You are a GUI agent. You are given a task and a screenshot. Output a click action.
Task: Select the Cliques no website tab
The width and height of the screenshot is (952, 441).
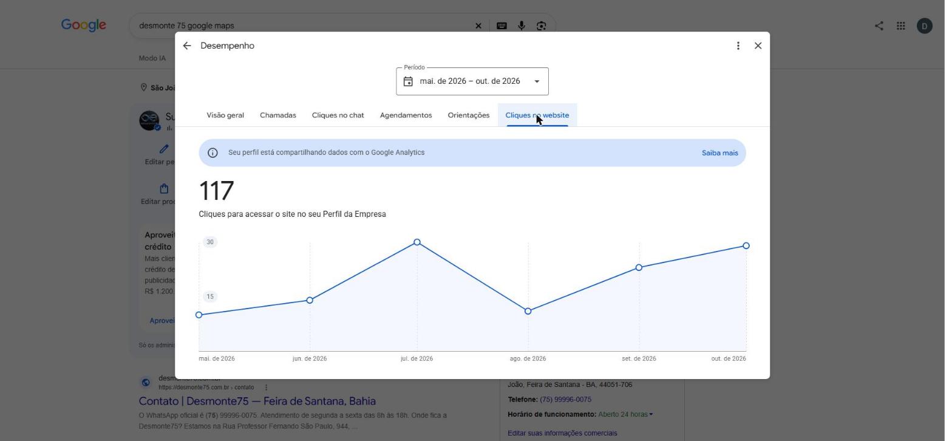coord(537,115)
